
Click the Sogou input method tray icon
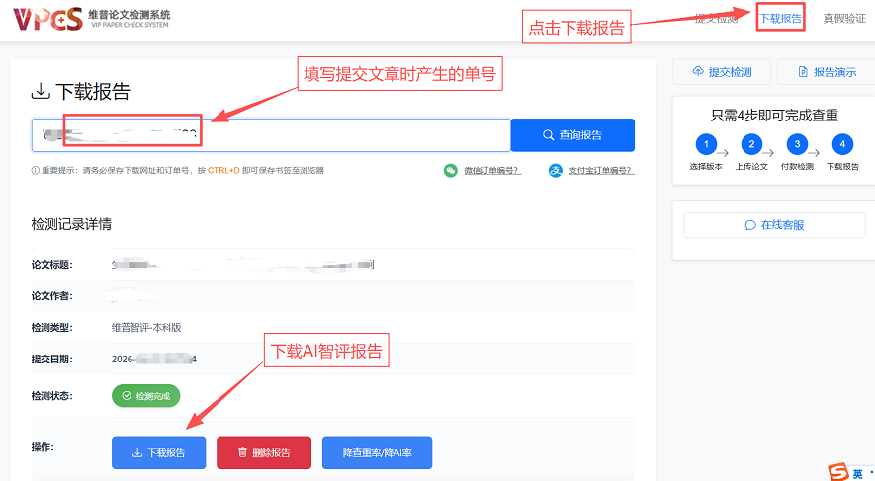point(838,472)
